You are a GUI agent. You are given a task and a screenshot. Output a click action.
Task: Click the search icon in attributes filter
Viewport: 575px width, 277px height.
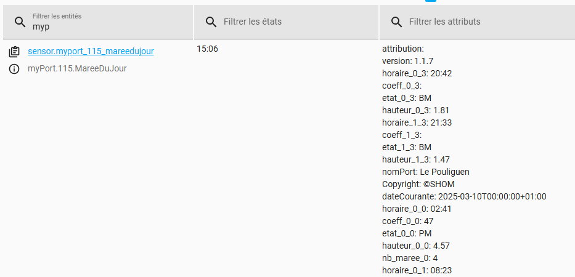click(396, 22)
